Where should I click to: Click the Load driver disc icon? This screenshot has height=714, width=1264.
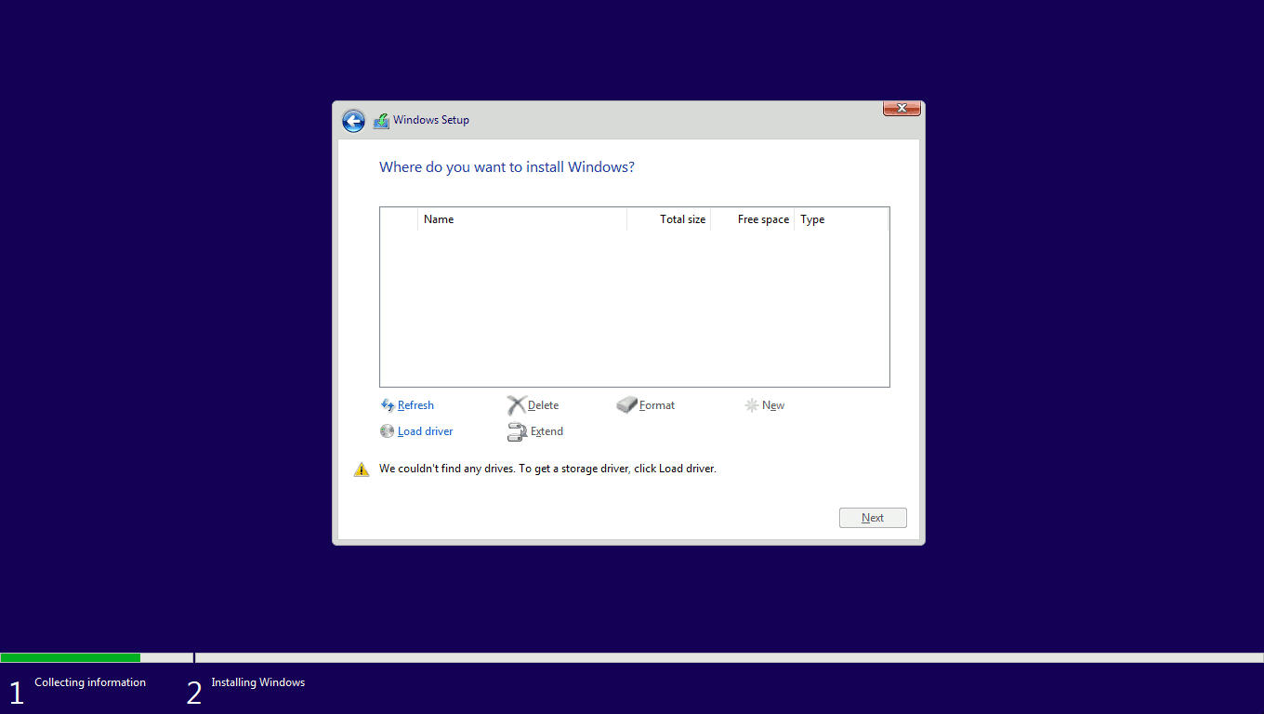[x=388, y=431]
